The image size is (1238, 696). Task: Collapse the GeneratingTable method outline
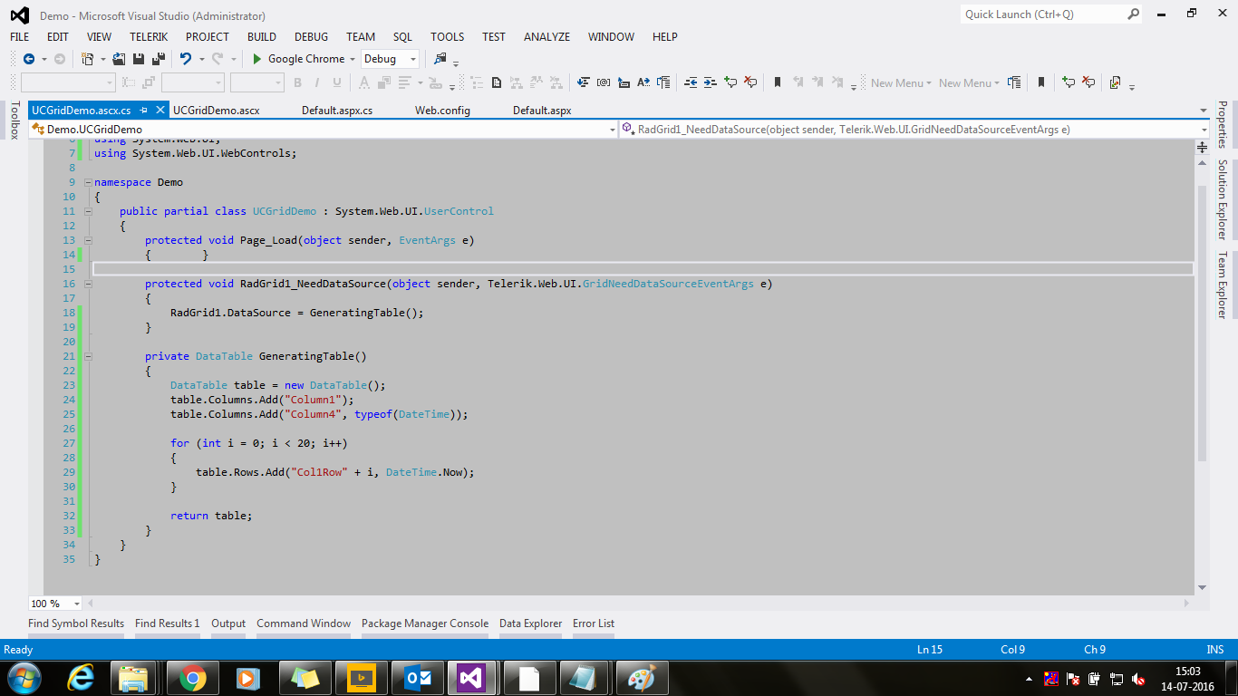click(x=89, y=356)
